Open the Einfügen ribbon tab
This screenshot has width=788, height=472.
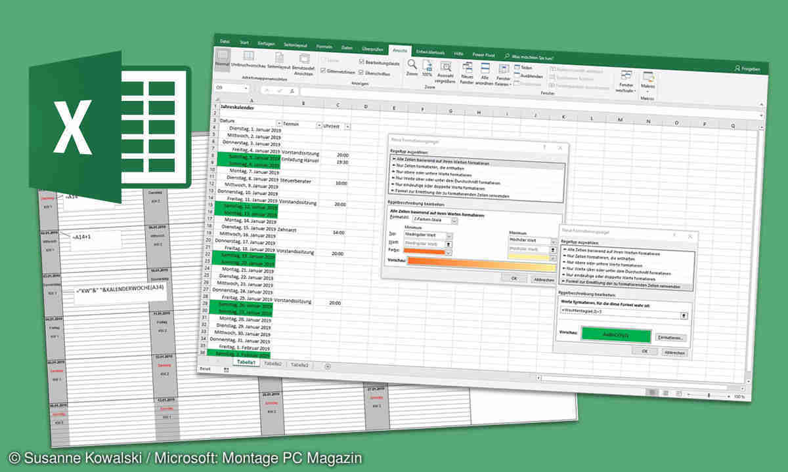point(266,43)
